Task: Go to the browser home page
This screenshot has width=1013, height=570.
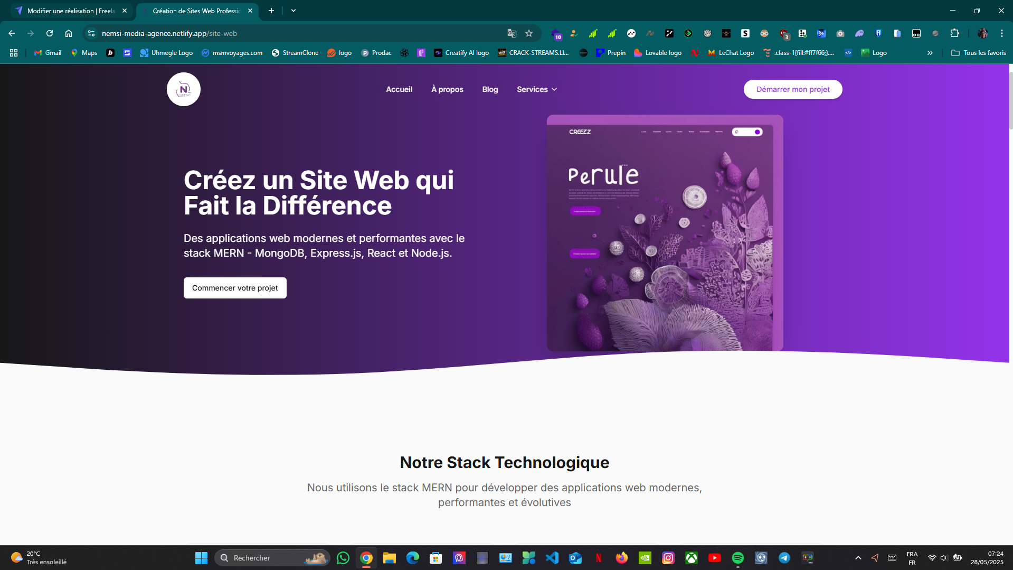Action: (69, 33)
